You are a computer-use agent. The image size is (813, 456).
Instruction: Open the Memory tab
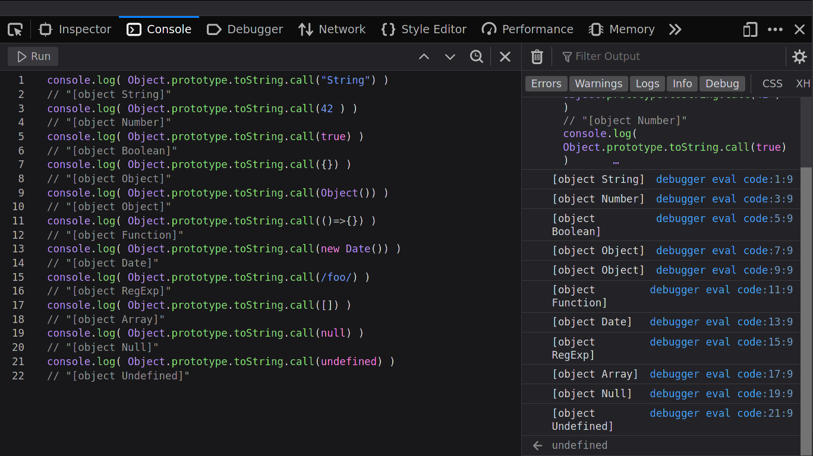click(x=622, y=29)
